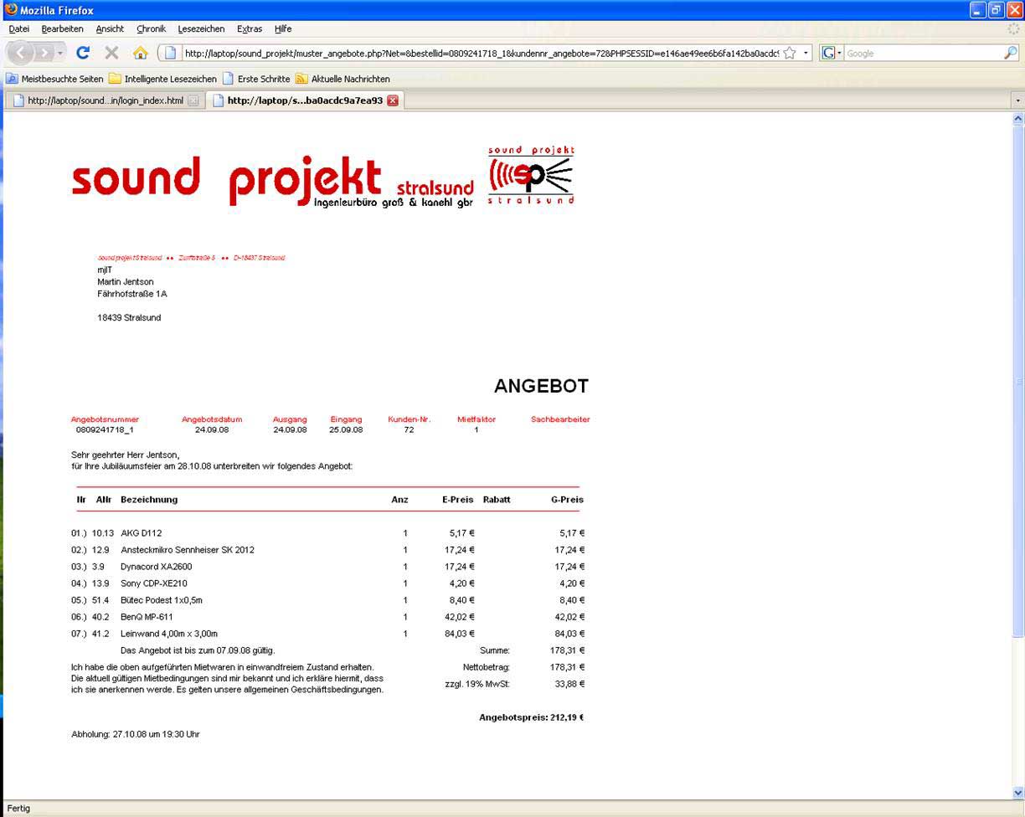The width and height of the screenshot is (1025, 817).
Task: Open Intelligente Lesezeichen bookmark folder
Action: coord(162,79)
